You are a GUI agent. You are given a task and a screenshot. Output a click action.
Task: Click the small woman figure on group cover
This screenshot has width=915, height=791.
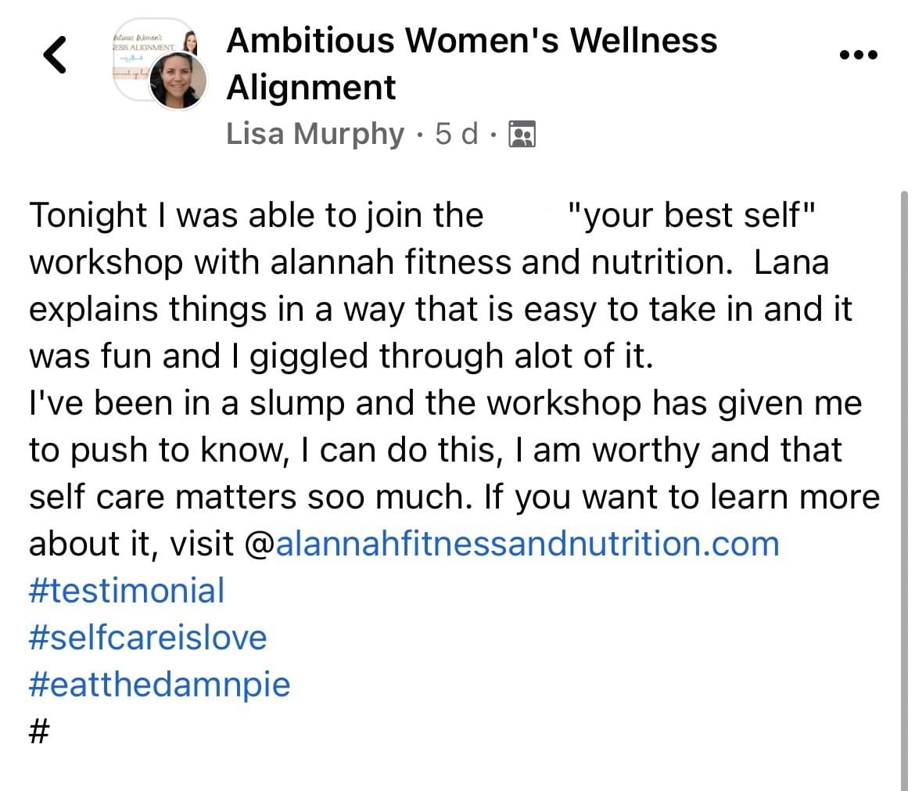point(190,43)
